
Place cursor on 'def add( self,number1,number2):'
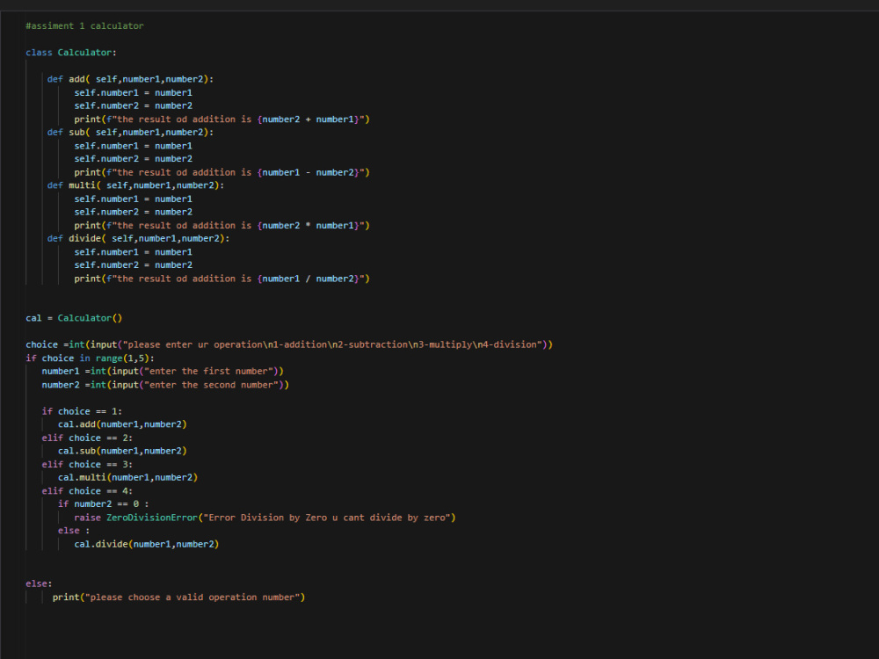[130, 79]
